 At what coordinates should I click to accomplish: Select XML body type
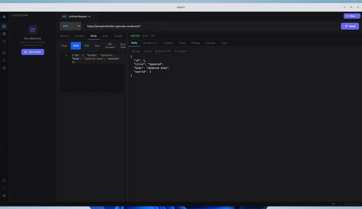pyautogui.click(x=87, y=46)
